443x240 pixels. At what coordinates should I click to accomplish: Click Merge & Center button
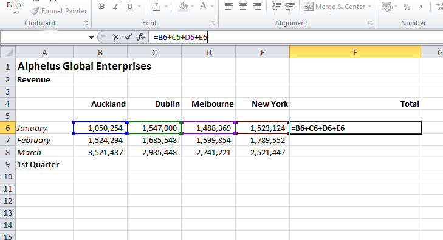[334, 7]
